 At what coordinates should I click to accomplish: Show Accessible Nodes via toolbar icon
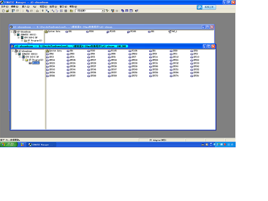(x=13, y=11)
